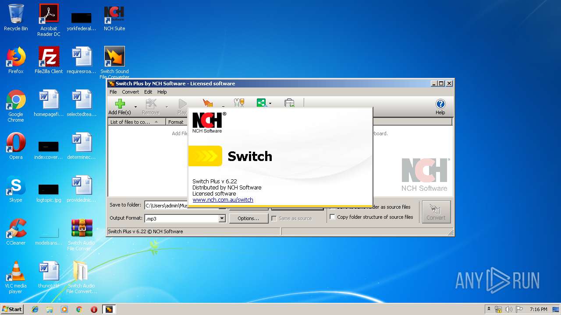
Task: Click the network tray icon
Action: pyautogui.click(x=498, y=309)
